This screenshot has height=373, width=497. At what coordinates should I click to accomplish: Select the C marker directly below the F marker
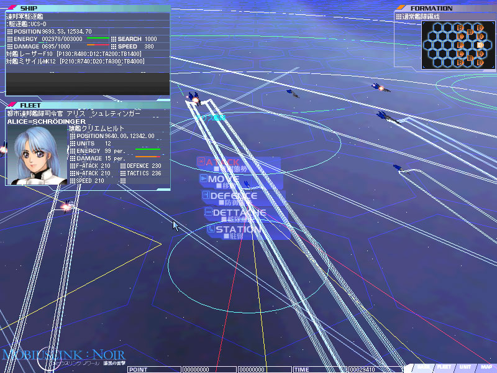click(x=460, y=54)
